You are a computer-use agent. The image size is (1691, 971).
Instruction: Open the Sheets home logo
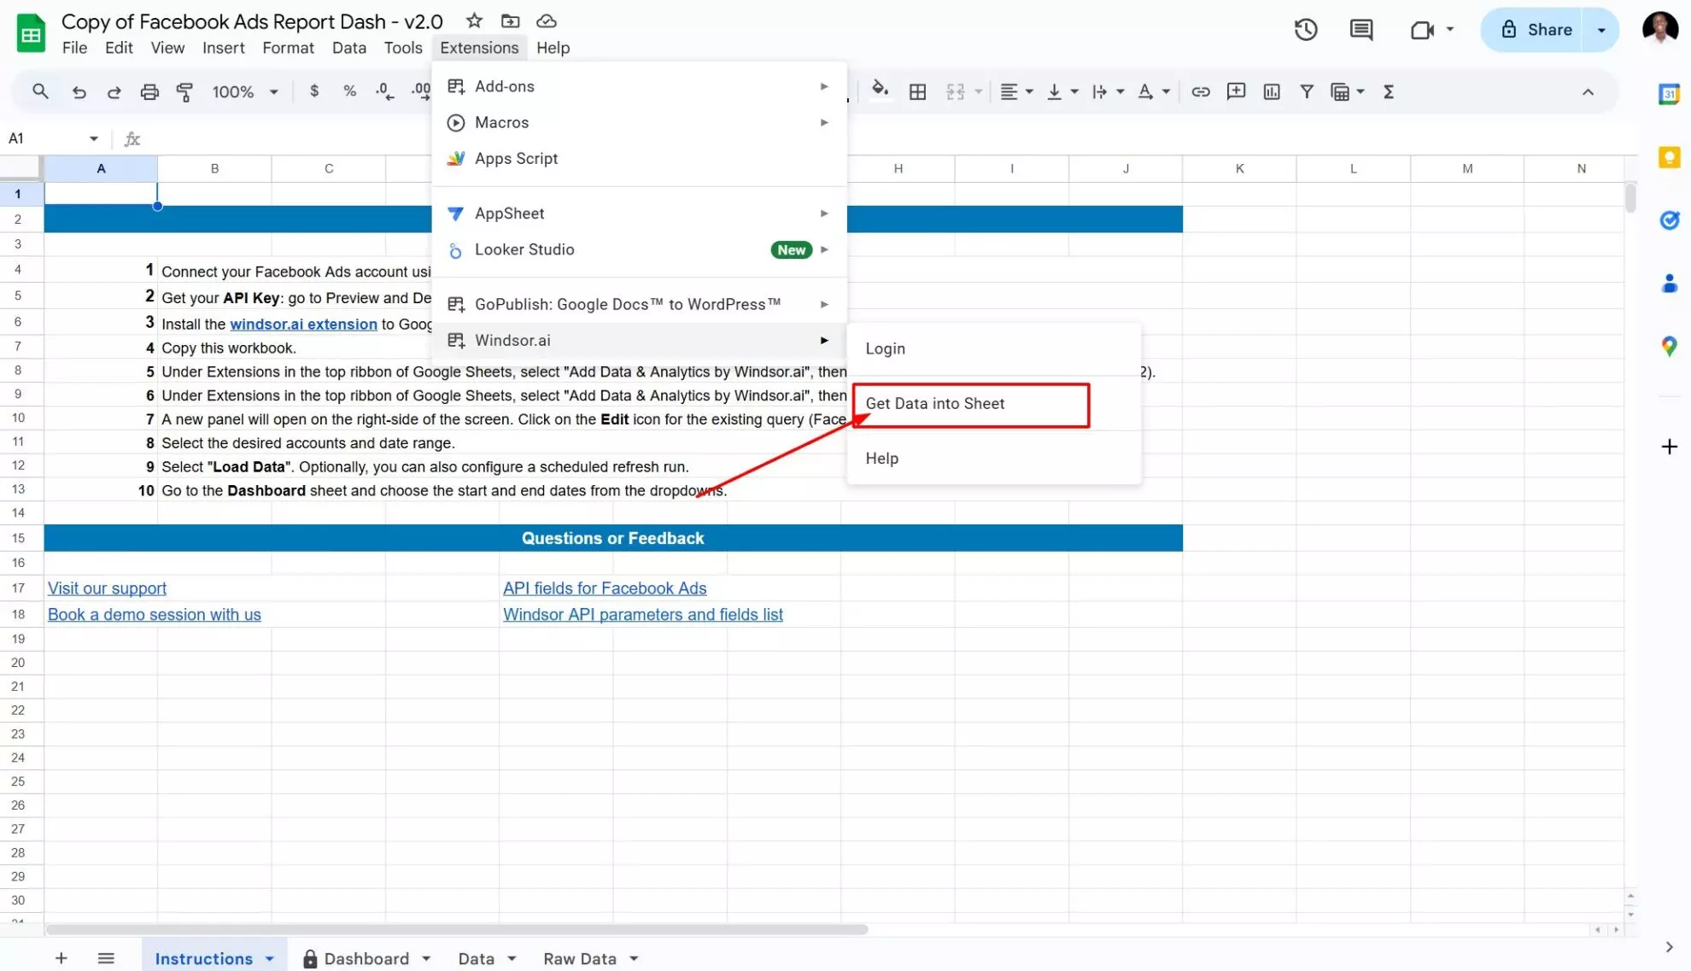click(31, 34)
